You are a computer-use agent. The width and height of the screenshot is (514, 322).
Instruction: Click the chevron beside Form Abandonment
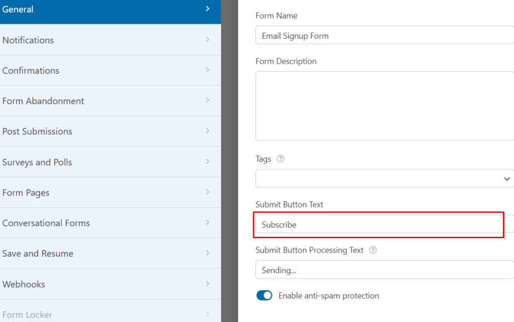pyautogui.click(x=207, y=101)
